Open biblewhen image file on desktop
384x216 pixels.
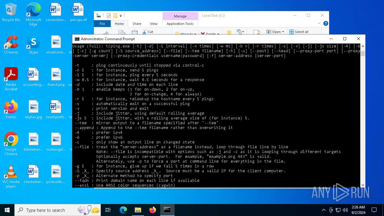33,142
